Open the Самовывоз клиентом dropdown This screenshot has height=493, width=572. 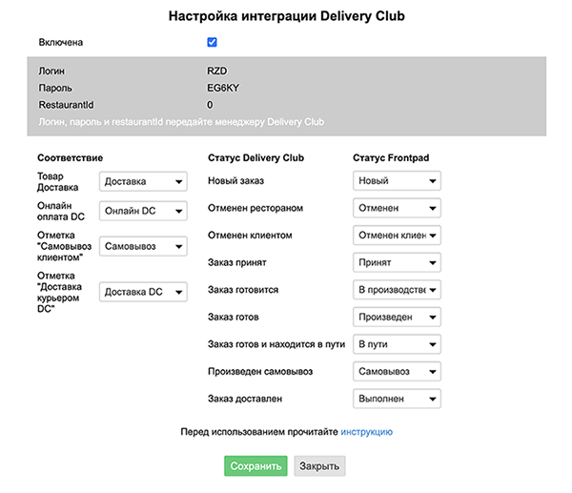click(143, 246)
